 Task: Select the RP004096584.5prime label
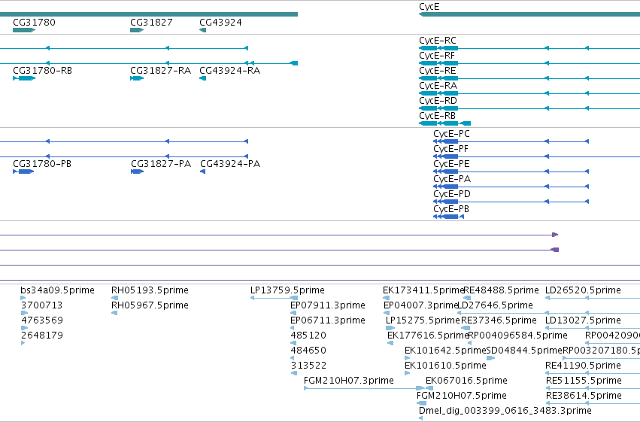517,335
